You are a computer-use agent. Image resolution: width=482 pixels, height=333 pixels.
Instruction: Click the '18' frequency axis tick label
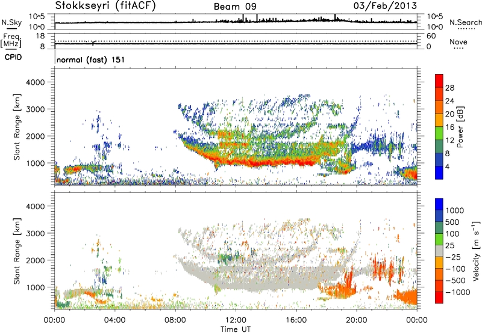[x=40, y=36]
